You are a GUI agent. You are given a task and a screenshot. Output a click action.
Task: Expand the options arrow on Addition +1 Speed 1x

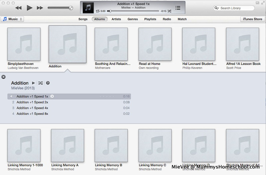tap(52, 96)
